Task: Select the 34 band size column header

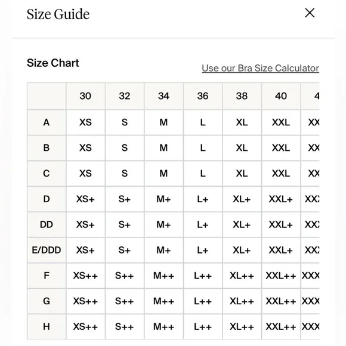Action: pyautogui.click(x=163, y=96)
